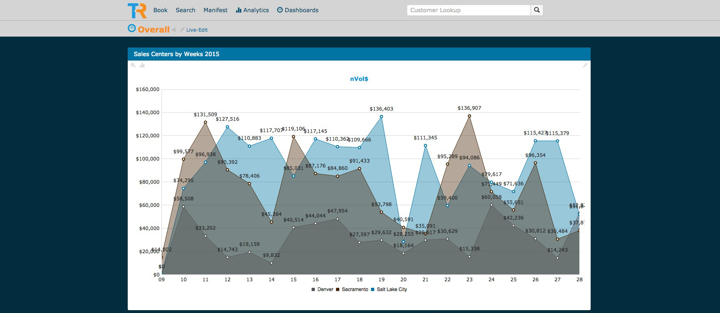Click the $60,058 Denver point at week 24
720x313 pixels.
(x=491, y=205)
